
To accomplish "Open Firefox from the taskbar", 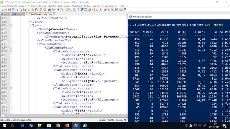I will pyautogui.click(x=67, y=125).
